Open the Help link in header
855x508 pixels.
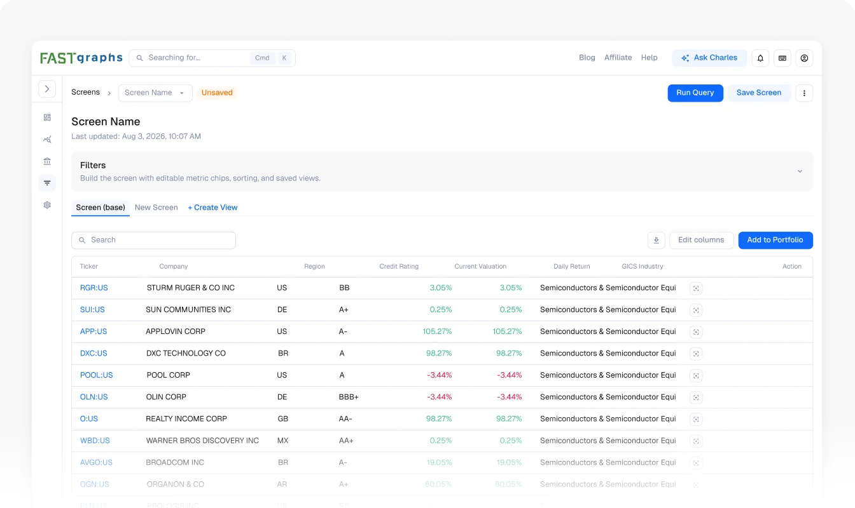(650, 58)
